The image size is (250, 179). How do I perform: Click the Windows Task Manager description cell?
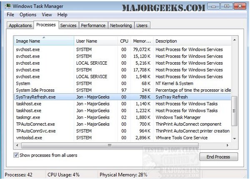click(178, 117)
